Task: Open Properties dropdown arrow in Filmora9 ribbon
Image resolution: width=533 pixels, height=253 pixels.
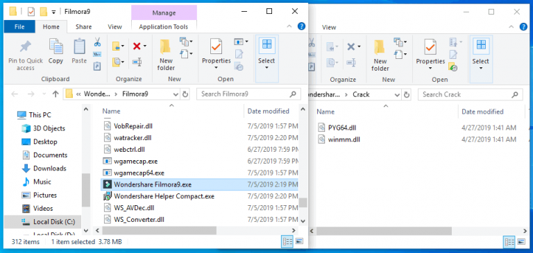Action: 217,67
